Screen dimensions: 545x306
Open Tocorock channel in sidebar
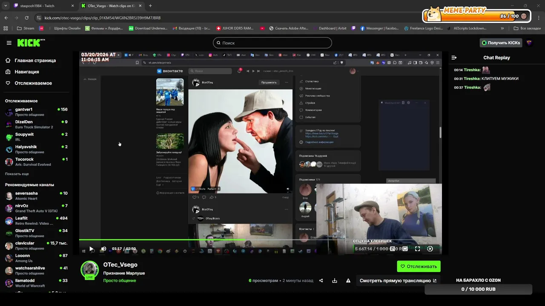pyautogui.click(x=36, y=162)
